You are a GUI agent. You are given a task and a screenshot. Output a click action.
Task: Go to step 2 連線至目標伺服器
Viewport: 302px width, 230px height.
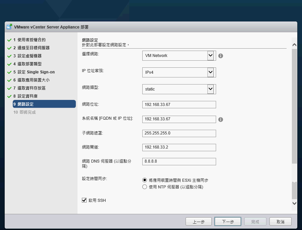pos(32,48)
